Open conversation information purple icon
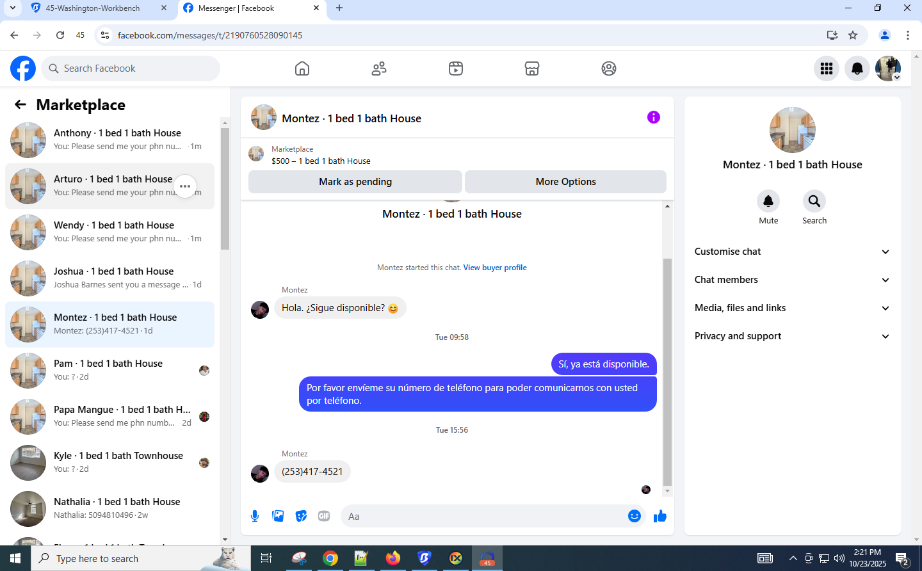Image resolution: width=922 pixels, height=571 pixels. coord(653,117)
